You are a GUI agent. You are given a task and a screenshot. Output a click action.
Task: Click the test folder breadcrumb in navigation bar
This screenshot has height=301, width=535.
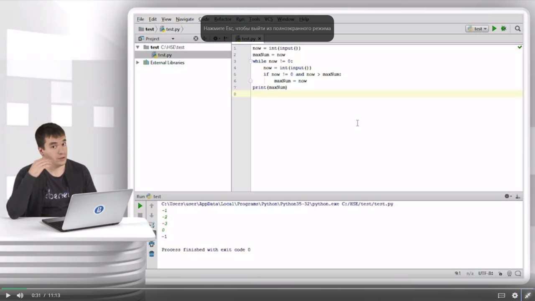146,29
